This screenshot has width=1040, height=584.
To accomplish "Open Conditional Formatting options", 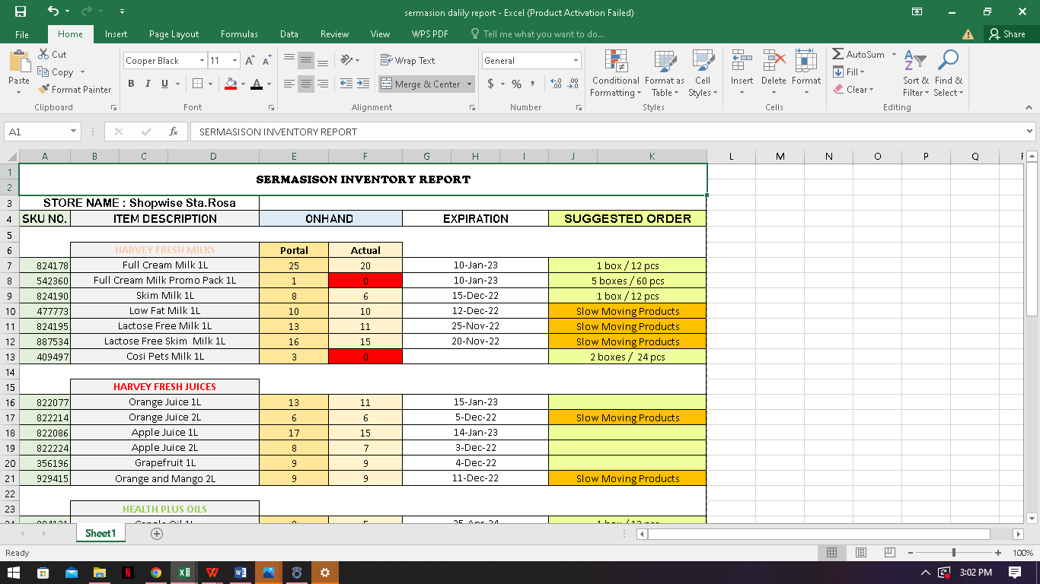I will click(x=616, y=74).
